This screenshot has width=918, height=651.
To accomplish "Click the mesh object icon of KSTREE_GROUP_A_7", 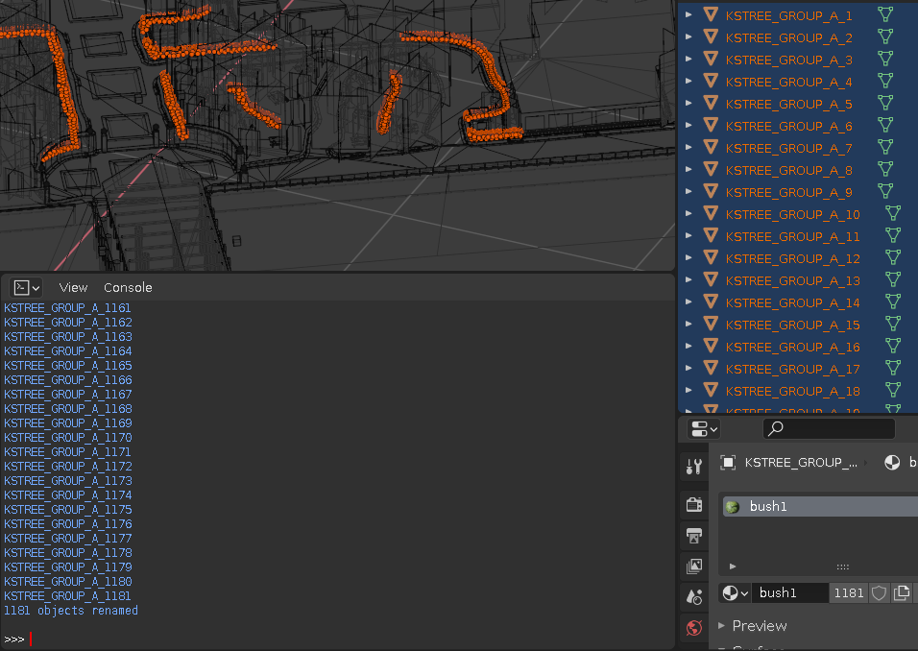I will tap(711, 148).
